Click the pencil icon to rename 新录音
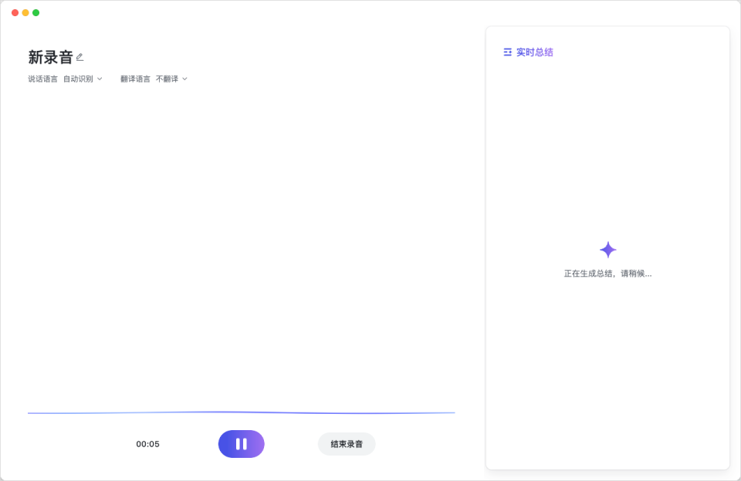 [80, 57]
